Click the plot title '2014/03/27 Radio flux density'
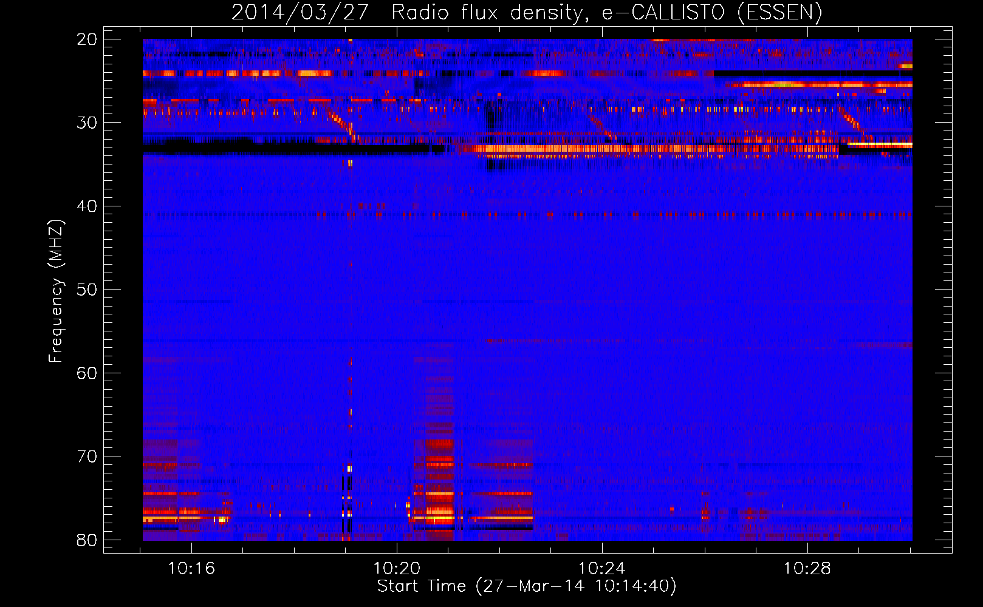The image size is (983, 607). click(x=527, y=12)
